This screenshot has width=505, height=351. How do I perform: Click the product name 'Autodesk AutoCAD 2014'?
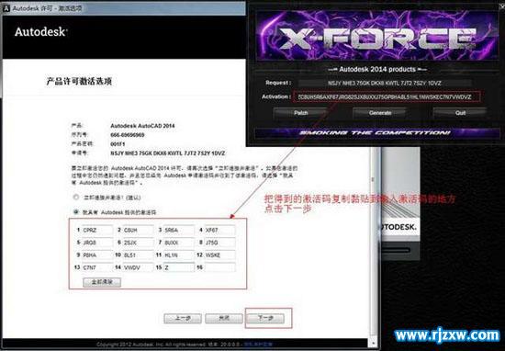click(x=142, y=126)
